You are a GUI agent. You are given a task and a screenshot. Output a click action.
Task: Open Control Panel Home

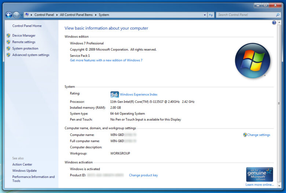(27, 26)
